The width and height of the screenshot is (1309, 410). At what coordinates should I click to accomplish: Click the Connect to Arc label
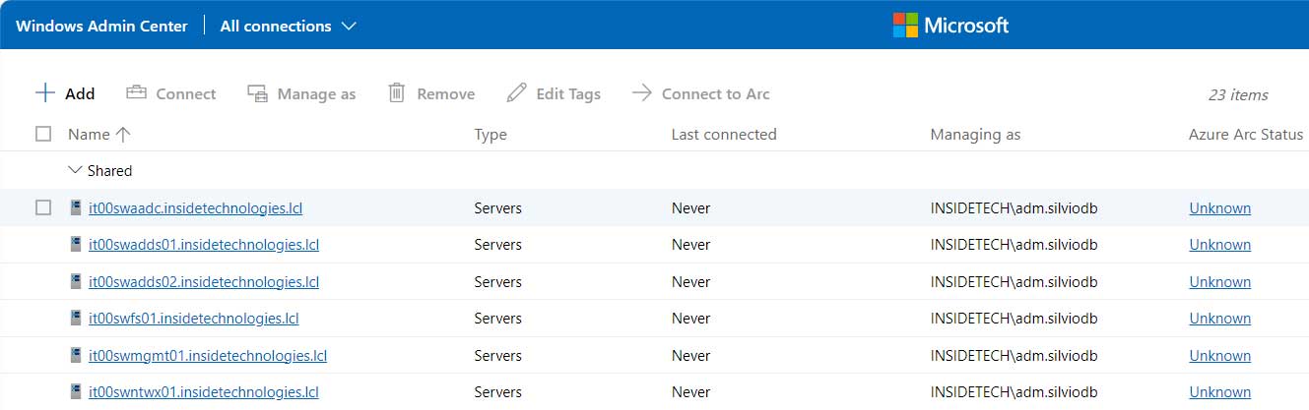716,93
